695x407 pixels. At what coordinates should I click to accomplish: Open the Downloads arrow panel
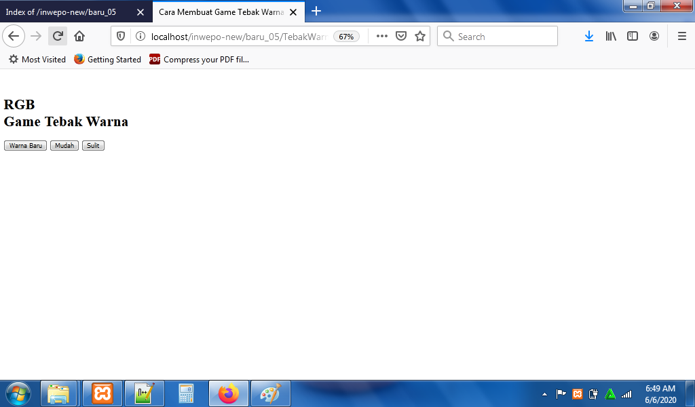click(589, 37)
